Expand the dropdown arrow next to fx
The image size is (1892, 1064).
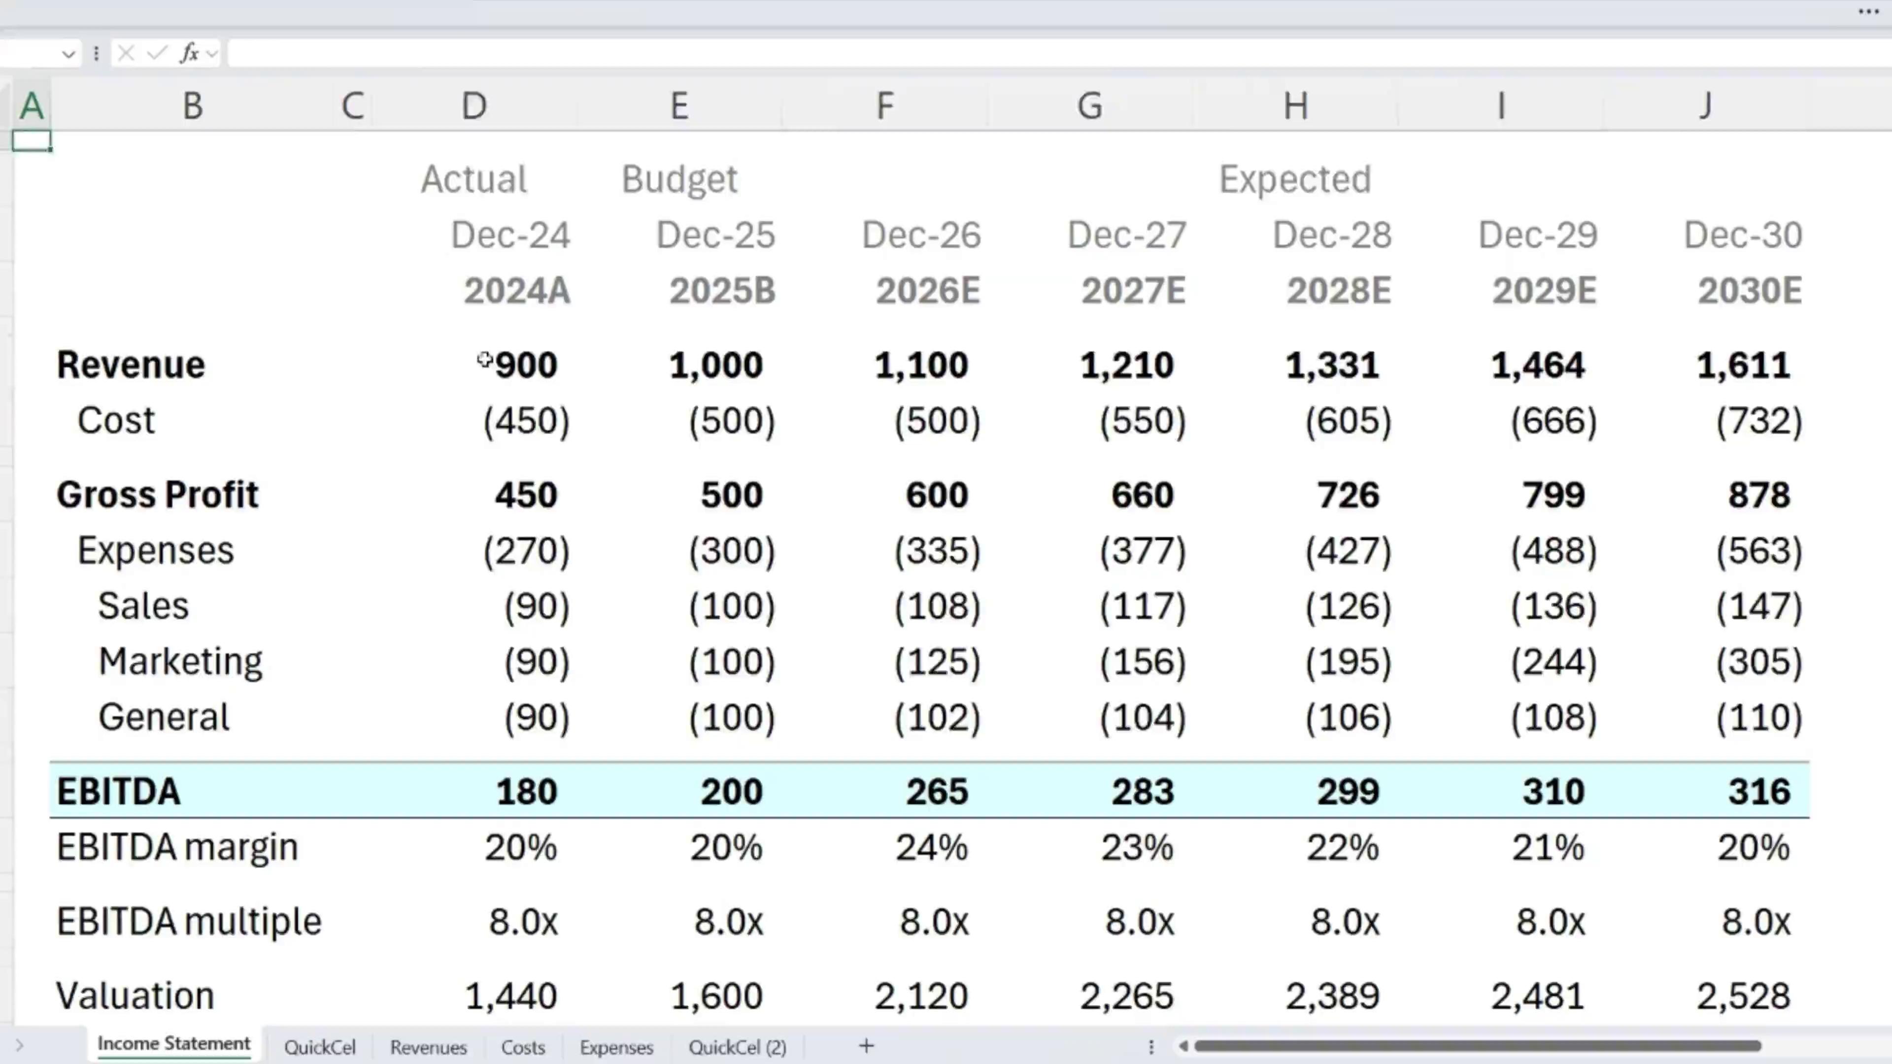pos(212,54)
